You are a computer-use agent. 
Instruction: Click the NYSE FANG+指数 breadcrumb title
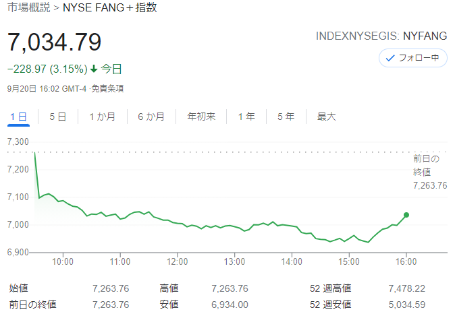(109, 7)
